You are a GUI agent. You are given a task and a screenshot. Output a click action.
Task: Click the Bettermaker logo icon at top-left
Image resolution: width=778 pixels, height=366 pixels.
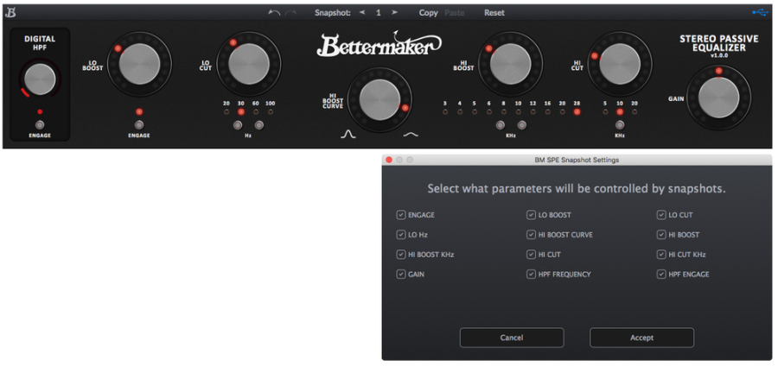(x=10, y=12)
